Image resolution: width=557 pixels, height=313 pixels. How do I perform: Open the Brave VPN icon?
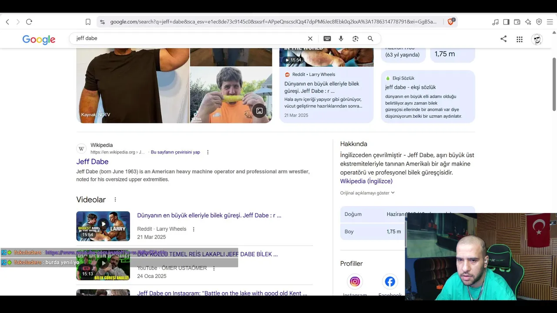pyautogui.click(x=539, y=22)
